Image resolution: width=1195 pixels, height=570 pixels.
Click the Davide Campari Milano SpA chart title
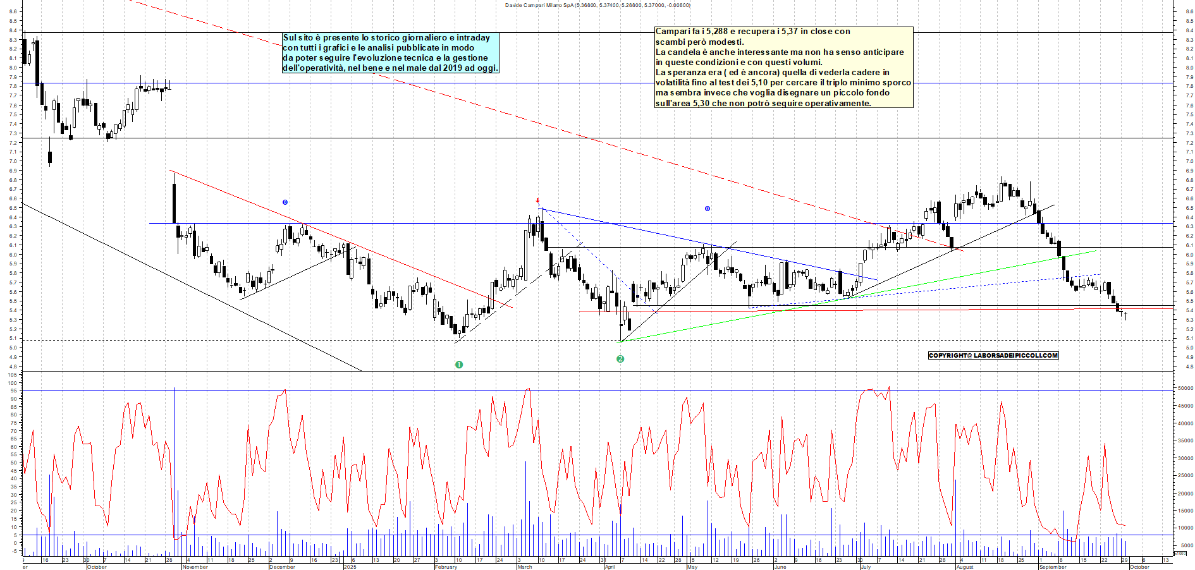pos(597,5)
